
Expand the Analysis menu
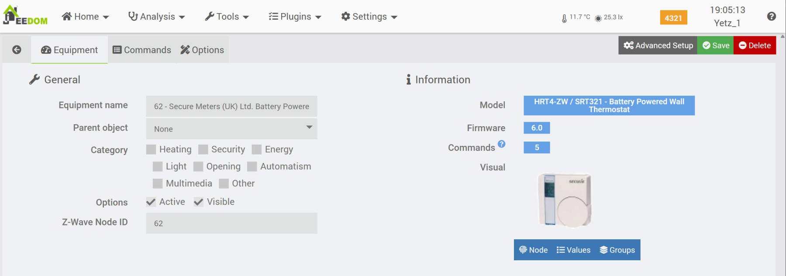point(156,17)
